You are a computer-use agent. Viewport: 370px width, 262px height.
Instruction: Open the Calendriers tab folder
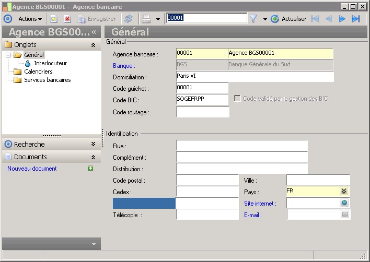pos(38,72)
